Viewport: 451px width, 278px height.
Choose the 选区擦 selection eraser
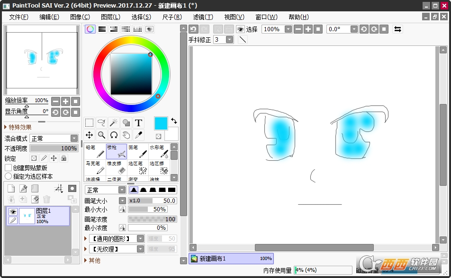pos(159,167)
